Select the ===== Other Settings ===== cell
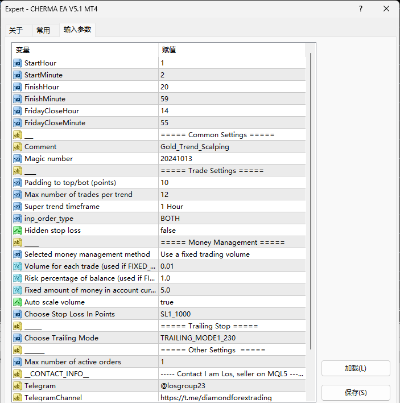 click(x=232, y=350)
